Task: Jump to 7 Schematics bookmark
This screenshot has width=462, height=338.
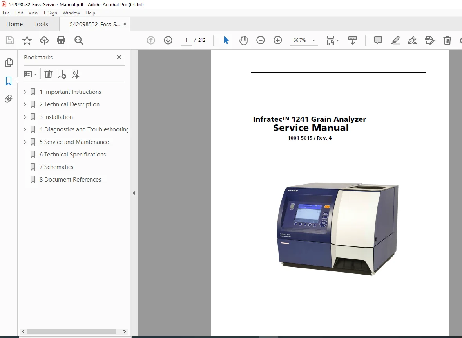Action: 56,167
